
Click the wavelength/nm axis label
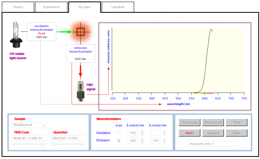click(178, 104)
